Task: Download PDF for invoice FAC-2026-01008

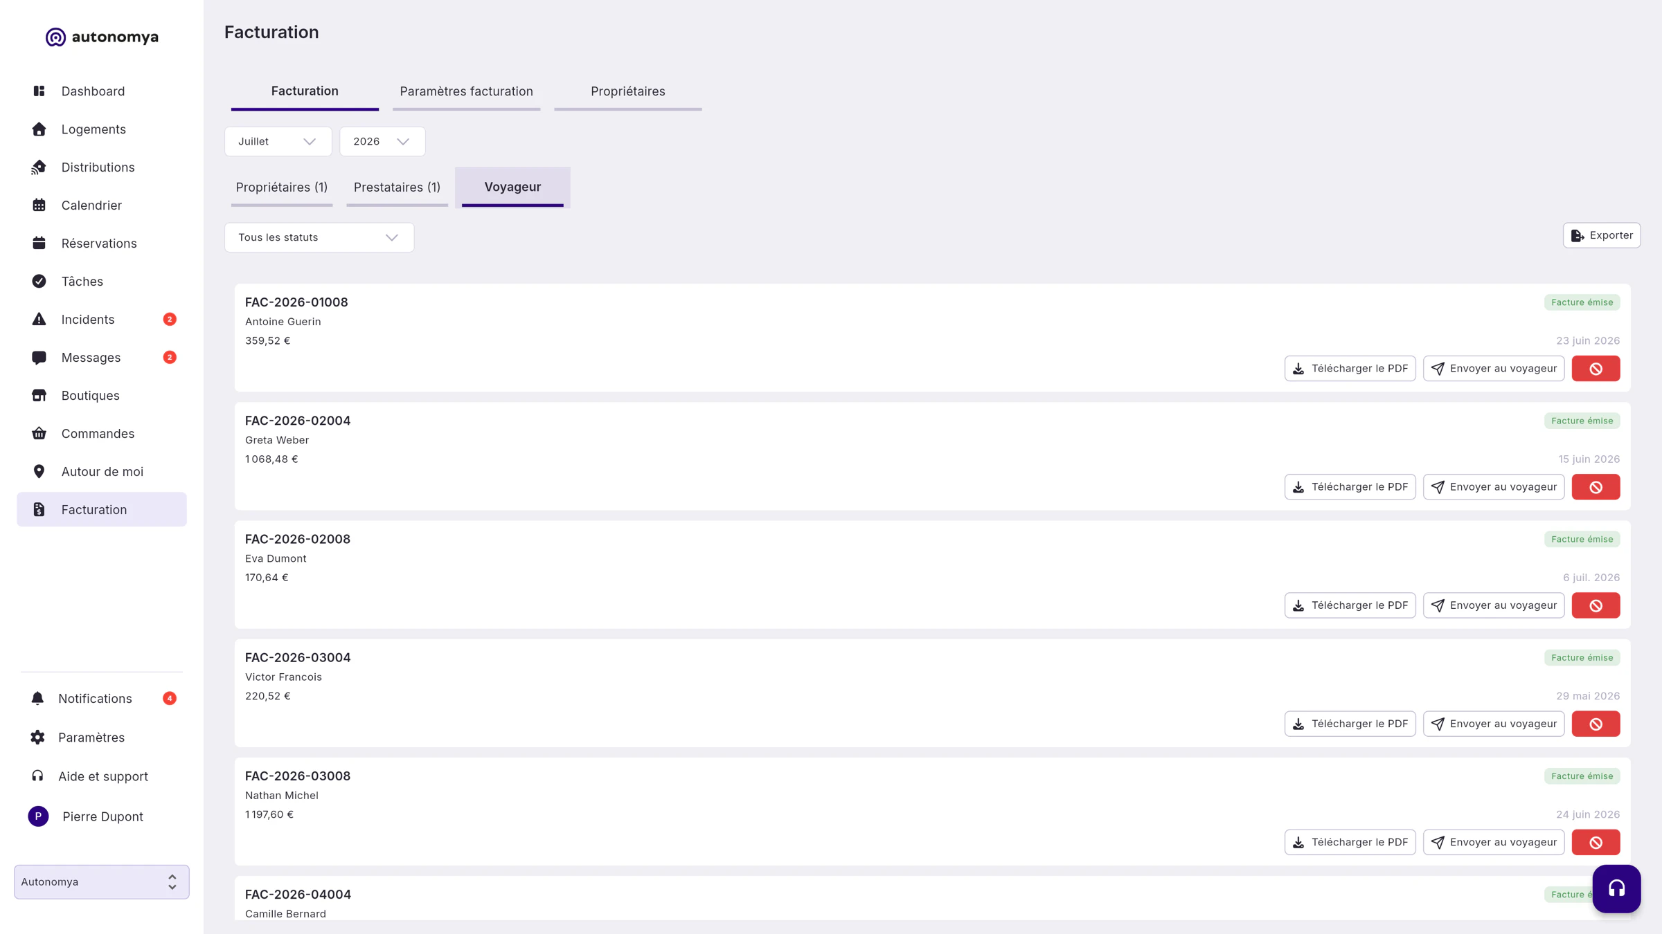Action: coord(1350,369)
